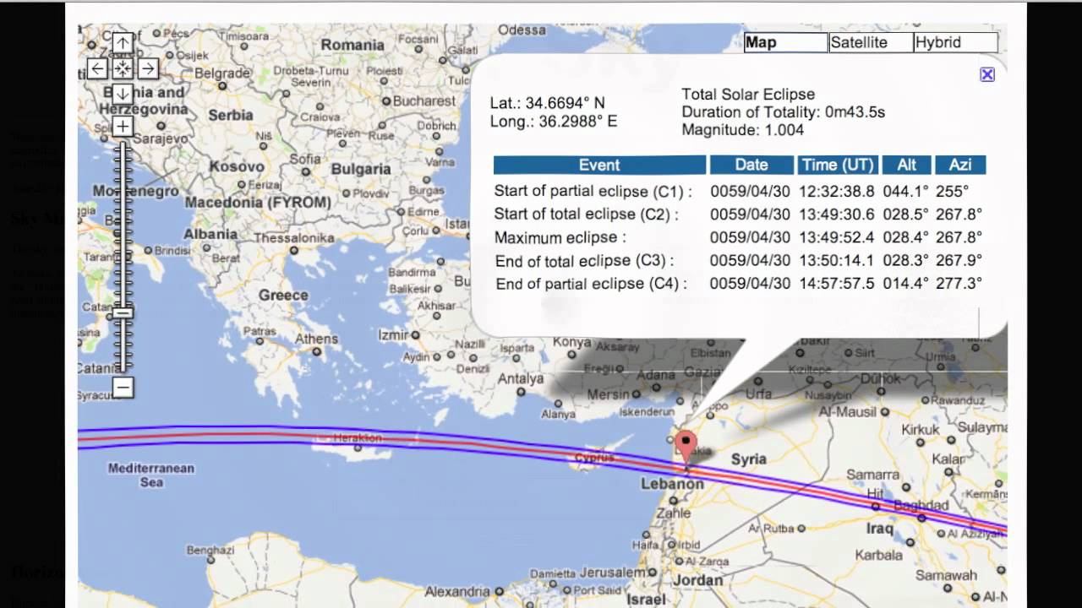
Task: Click the azimuth value 277.3°
Action: tap(959, 285)
